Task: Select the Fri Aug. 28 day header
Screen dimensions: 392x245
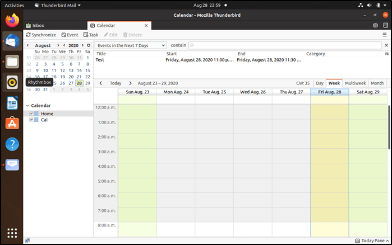Action: [330, 92]
